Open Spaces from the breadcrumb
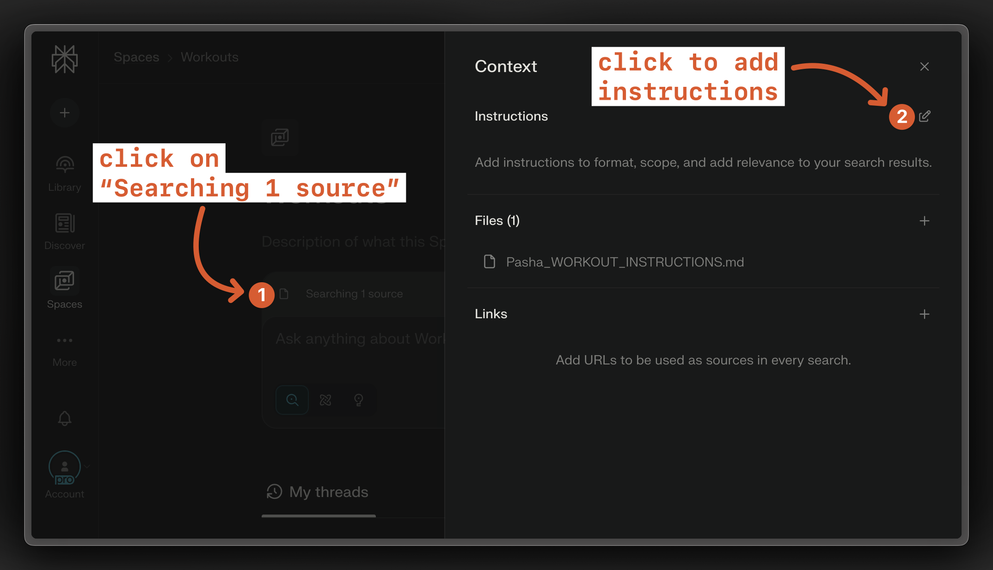993x570 pixels. point(136,57)
